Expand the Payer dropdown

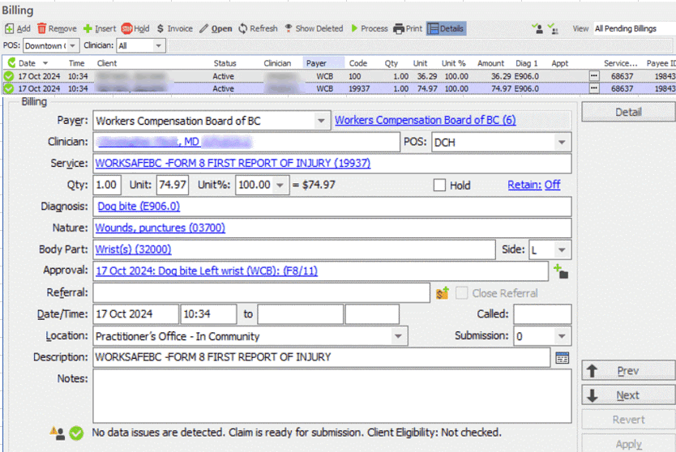coord(321,121)
